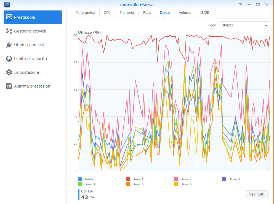Viewport: 274px width, 204px height.
Task: Click the Limite di velocità gauge icon
Action: pyautogui.click(x=9, y=59)
